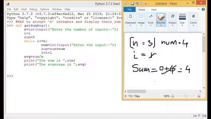
Task: Open the Window menu in Python Shell
Action: tap(57, 9)
